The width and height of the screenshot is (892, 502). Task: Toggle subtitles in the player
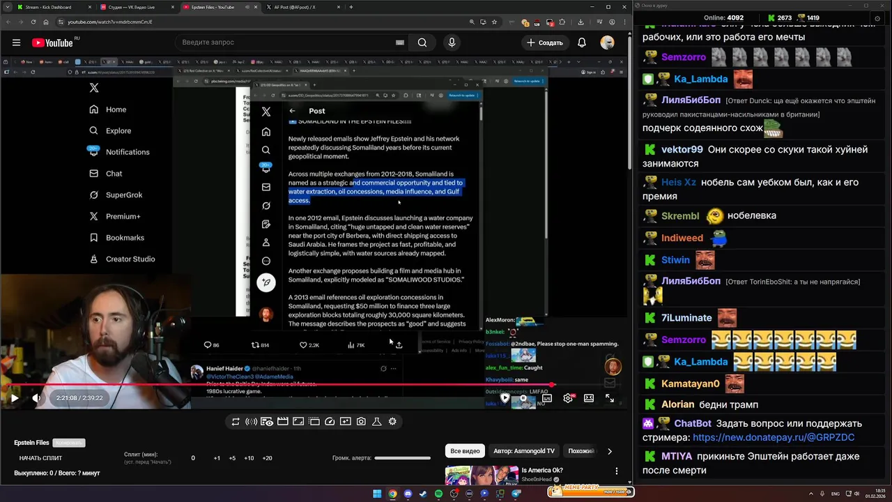click(547, 398)
